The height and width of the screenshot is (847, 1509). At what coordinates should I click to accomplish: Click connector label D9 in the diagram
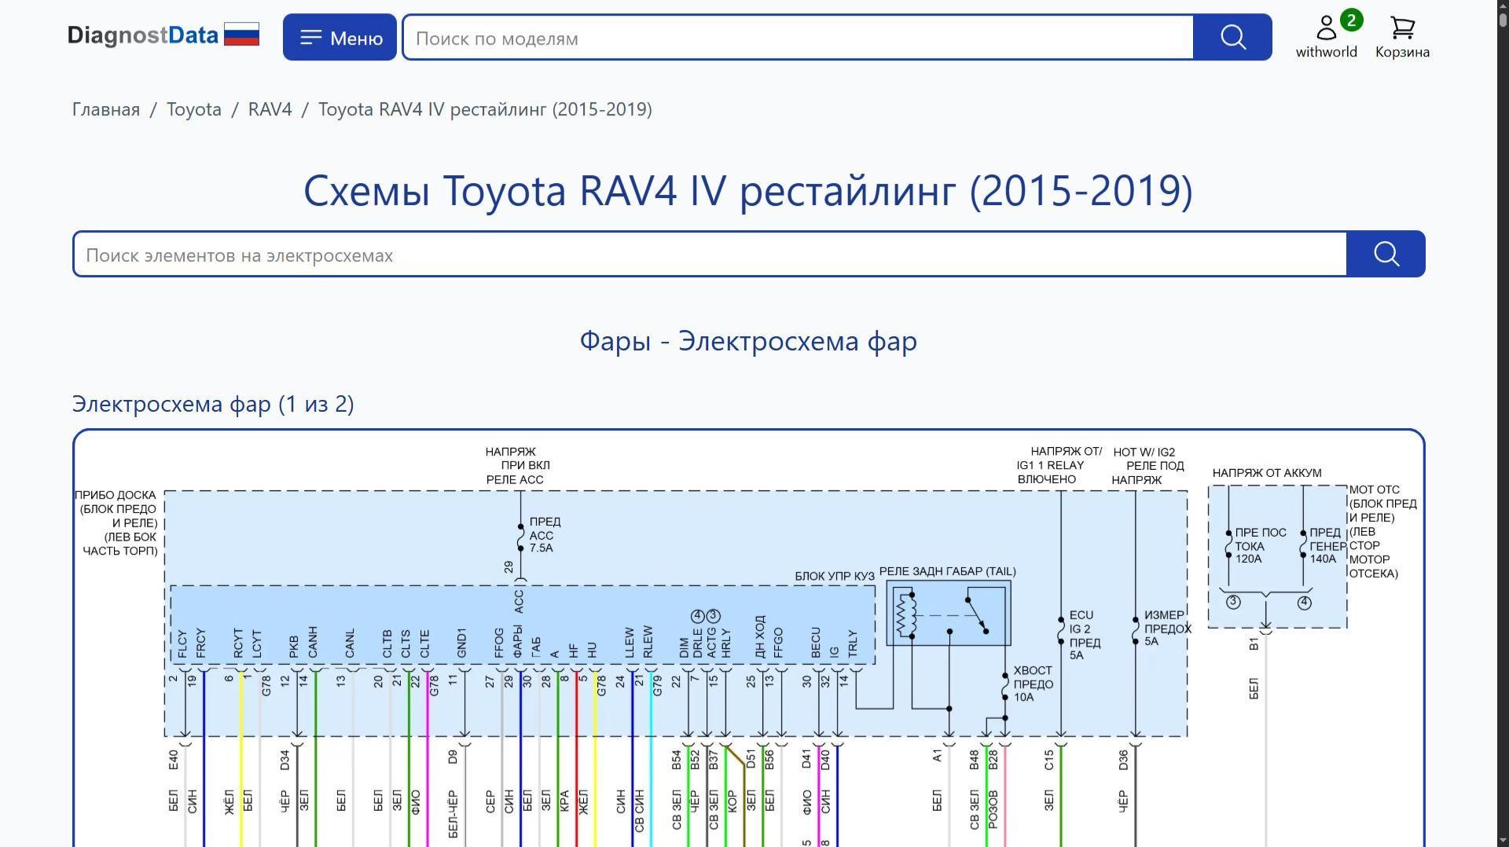click(x=453, y=757)
